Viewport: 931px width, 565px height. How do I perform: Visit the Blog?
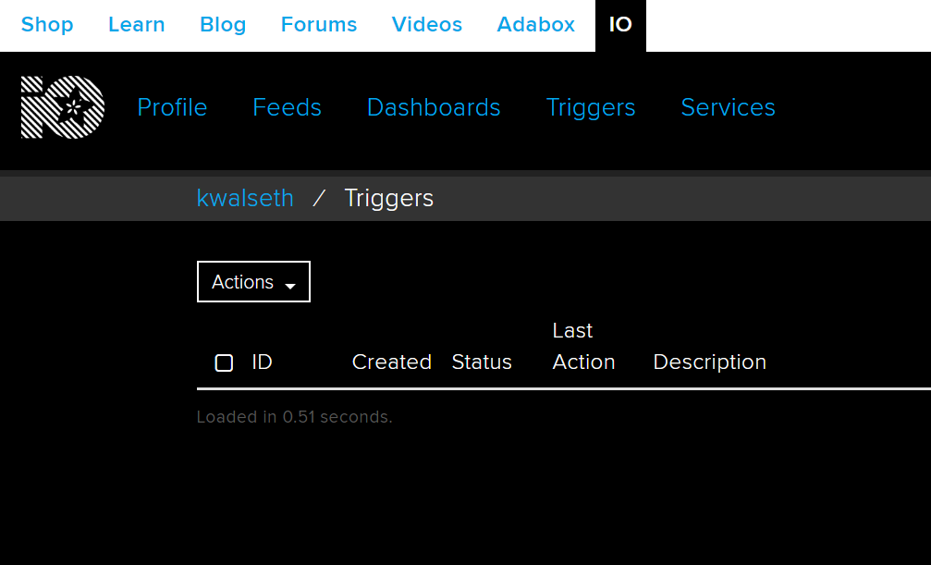[x=223, y=25]
